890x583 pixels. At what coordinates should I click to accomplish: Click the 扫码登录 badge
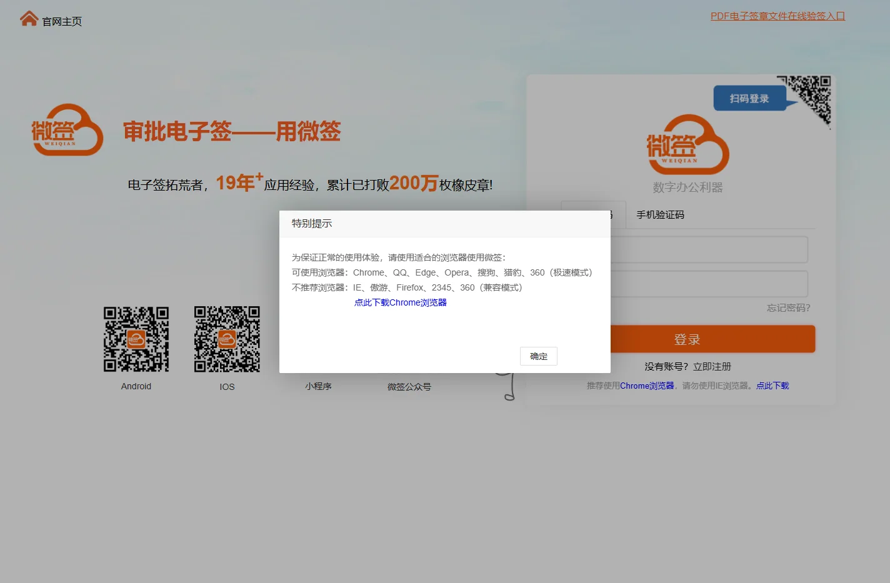[749, 99]
